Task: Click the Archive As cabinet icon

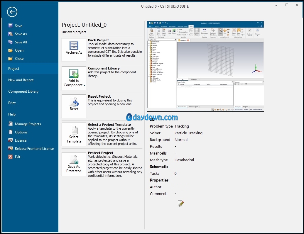Action: (x=74, y=45)
